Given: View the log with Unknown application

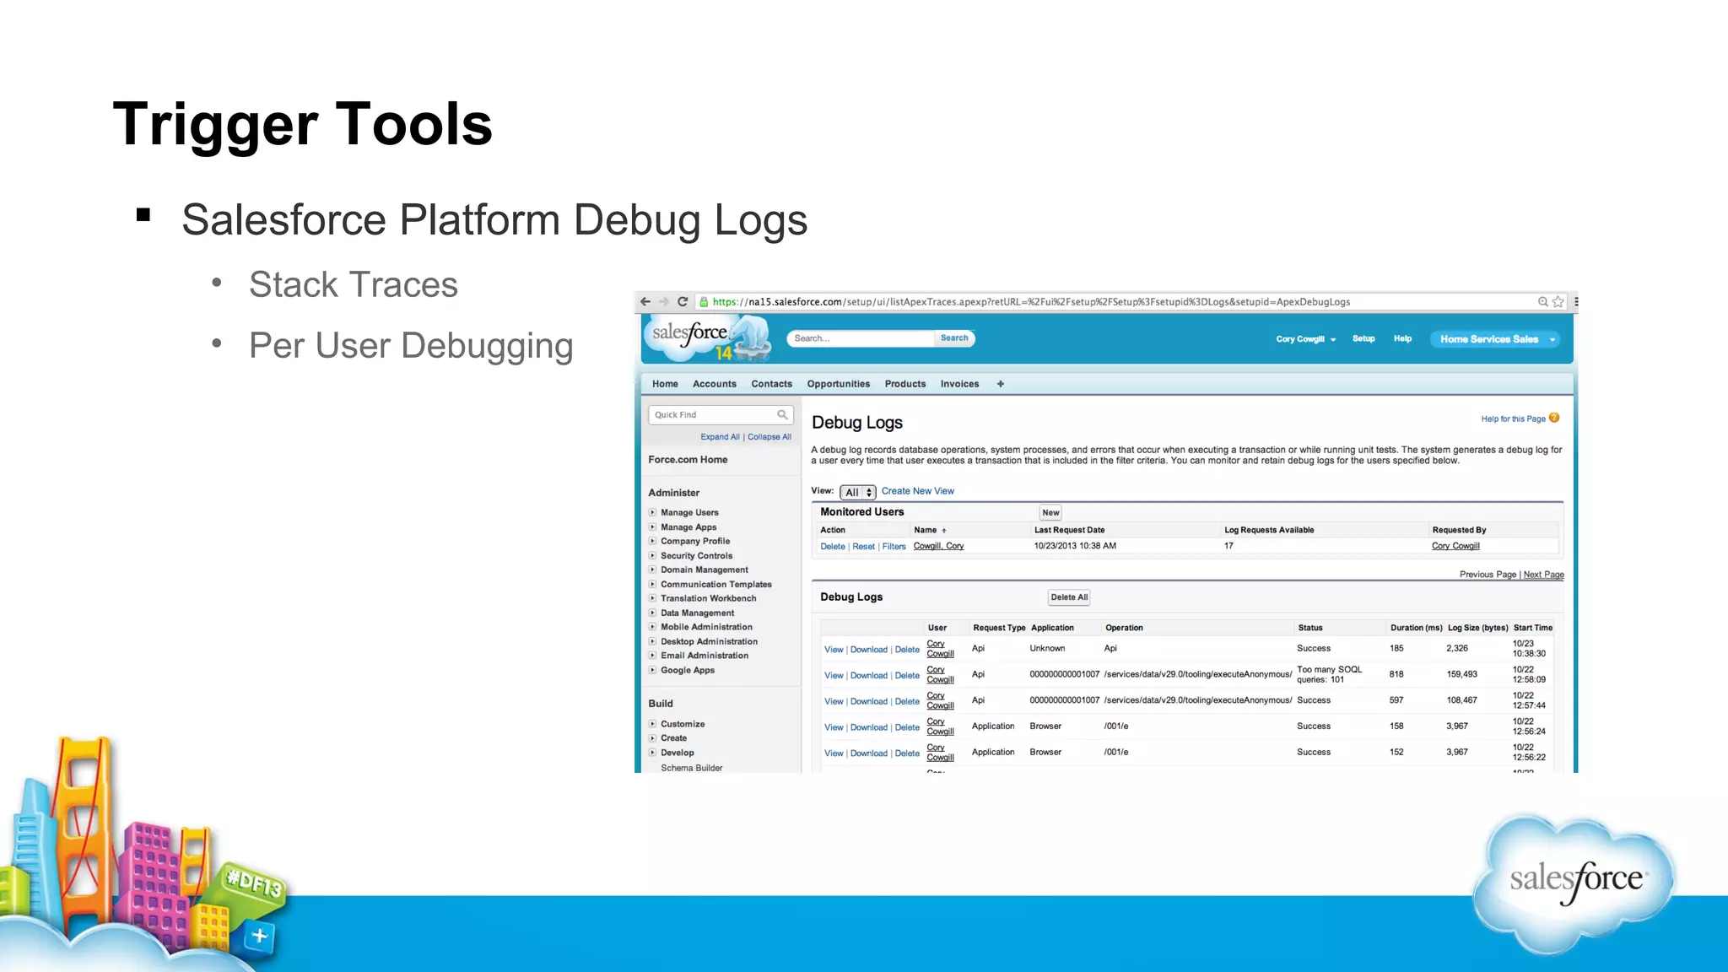Looking at the screenshot, I should 834,650.
